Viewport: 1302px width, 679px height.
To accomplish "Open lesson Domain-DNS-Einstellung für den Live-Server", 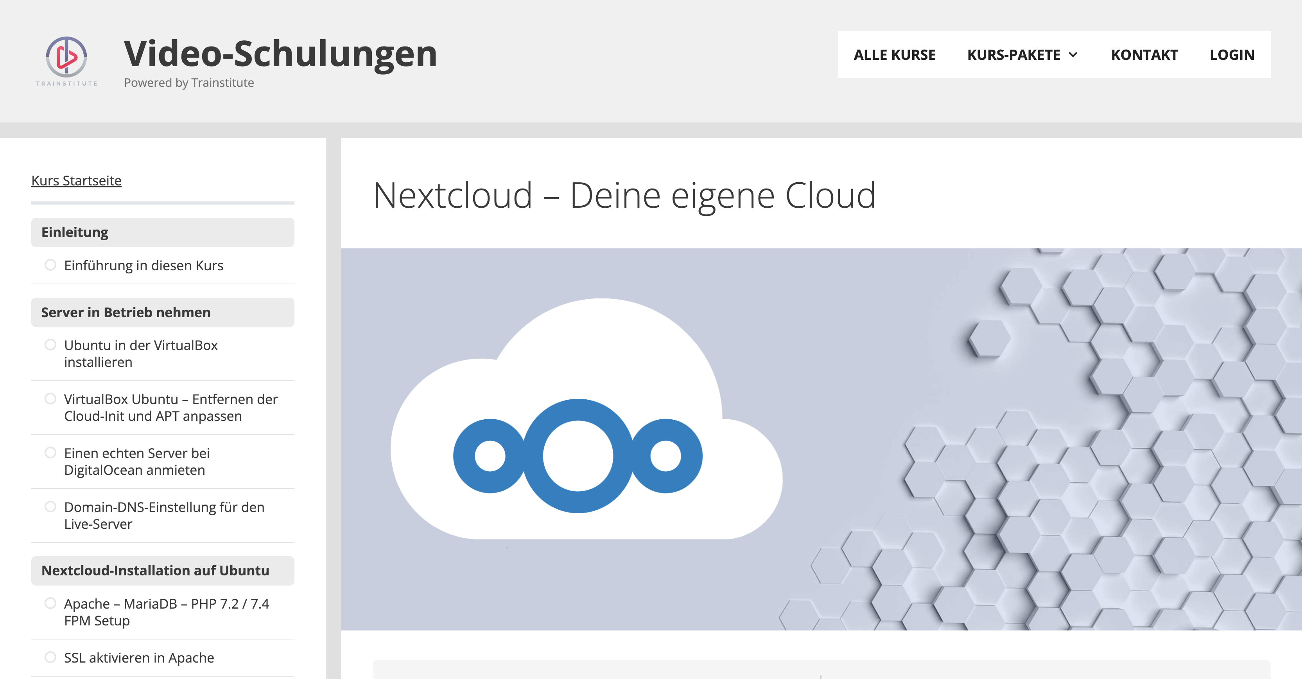I will pos(164,516).
